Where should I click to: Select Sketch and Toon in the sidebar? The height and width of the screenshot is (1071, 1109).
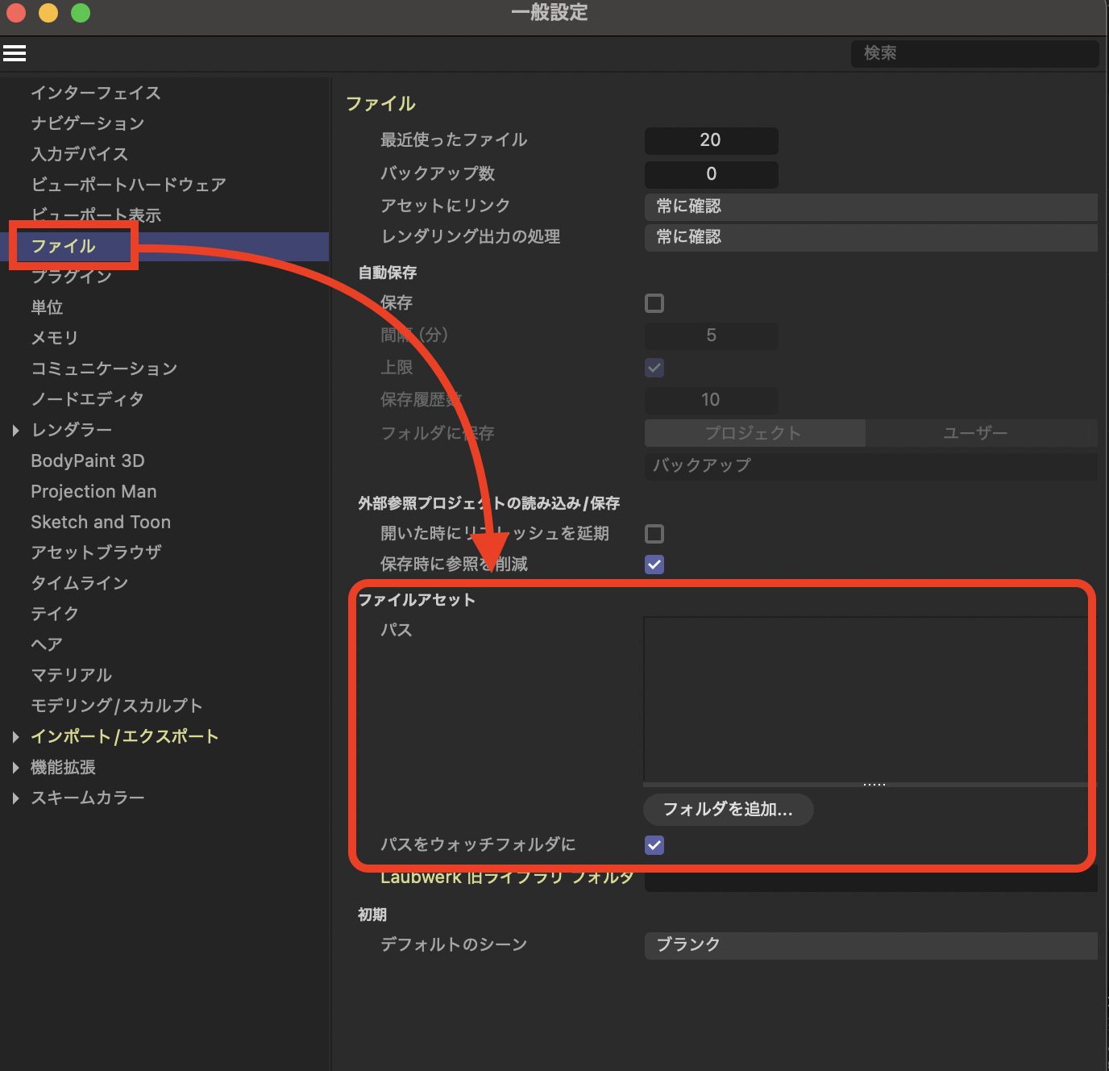pos(101,522)
